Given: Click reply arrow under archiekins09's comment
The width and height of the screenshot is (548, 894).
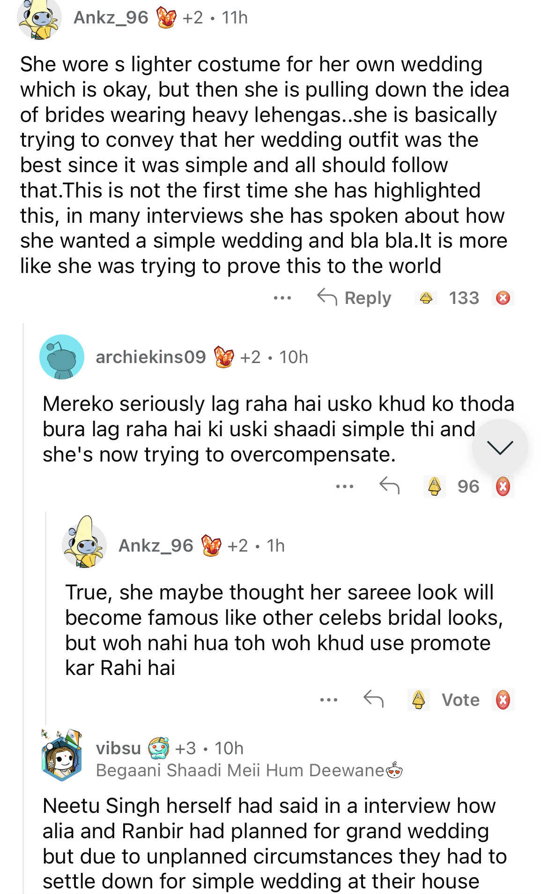Looking at the screenshot, I should click(389, 486).
